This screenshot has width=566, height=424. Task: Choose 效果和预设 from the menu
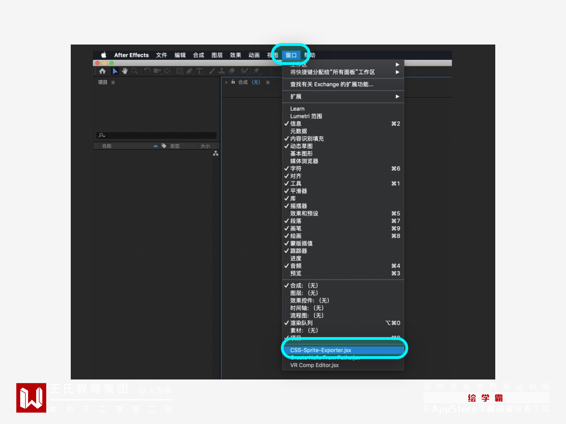click(343, 213)
